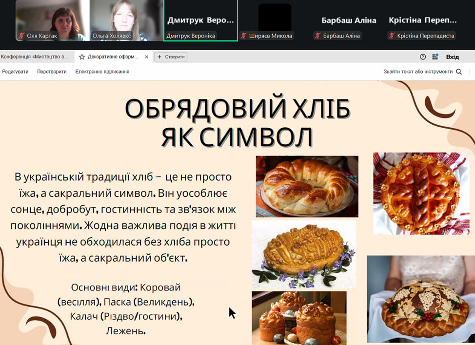Open the Перетворити menu

point(52,72)
